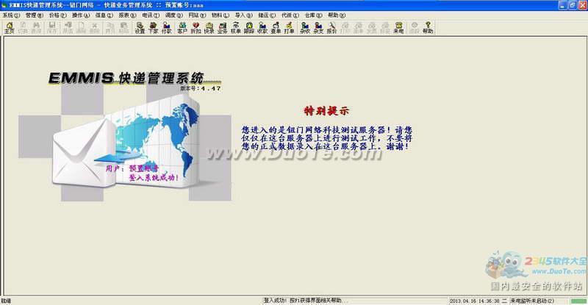The height and width of the screenshot is (305, 588).
Task: Restore down the application window
Action: coord(573,5)
